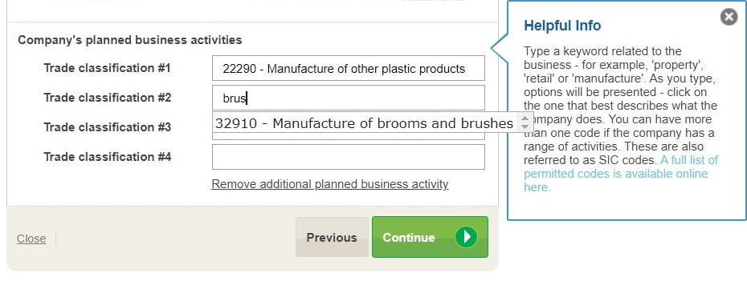This screenshot has height=289, width=747.
Task: Focus the Trade classification #3 input box
Action: [349, 136]
